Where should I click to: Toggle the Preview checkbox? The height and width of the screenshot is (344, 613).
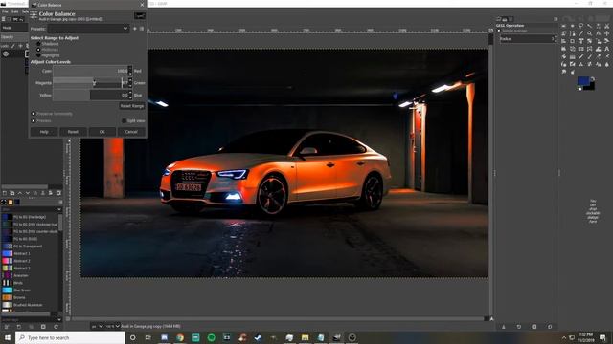tap(34, 121)
